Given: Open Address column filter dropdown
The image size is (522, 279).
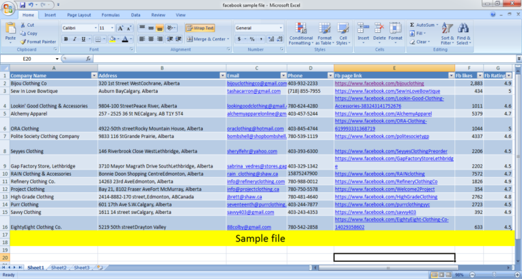Looking at the screenshot, I should (x=222, y=76).
